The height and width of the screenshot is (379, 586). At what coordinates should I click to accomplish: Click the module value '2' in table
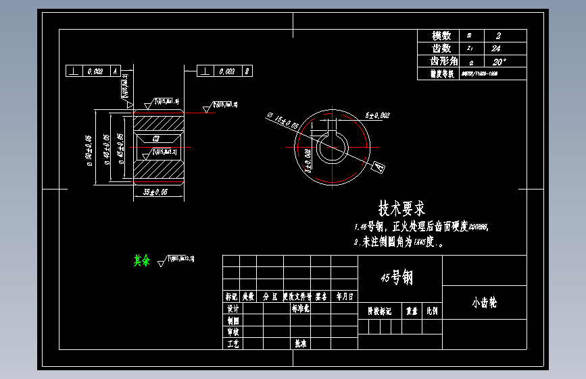point(498,36)
